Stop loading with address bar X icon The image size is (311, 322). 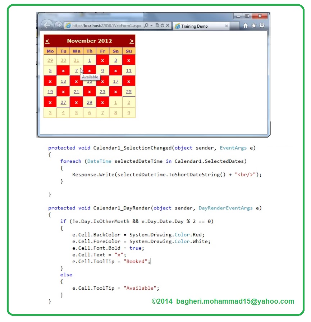[x=168, y=25]
